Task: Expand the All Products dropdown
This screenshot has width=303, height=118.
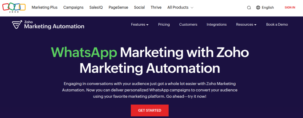Action: click(180, 7)
